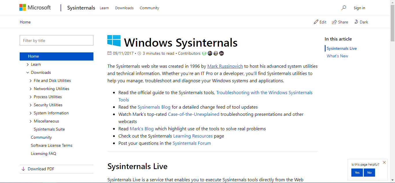The image size is (395, 183).
Task: Click the 09/11/2017 date text
Action: [x=123, y=53]
